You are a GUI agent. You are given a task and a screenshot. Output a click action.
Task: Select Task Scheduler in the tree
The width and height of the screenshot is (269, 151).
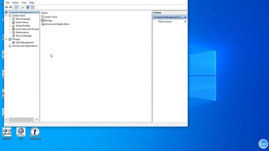click(23, 19)
